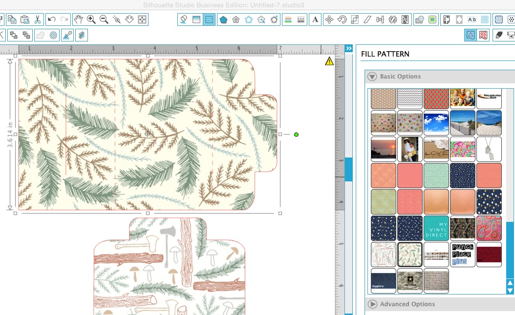Choose the green pine branch pattern swatch
Image resolution: width=515 pixels, height=315 pixels.
[x=409, y=255]
